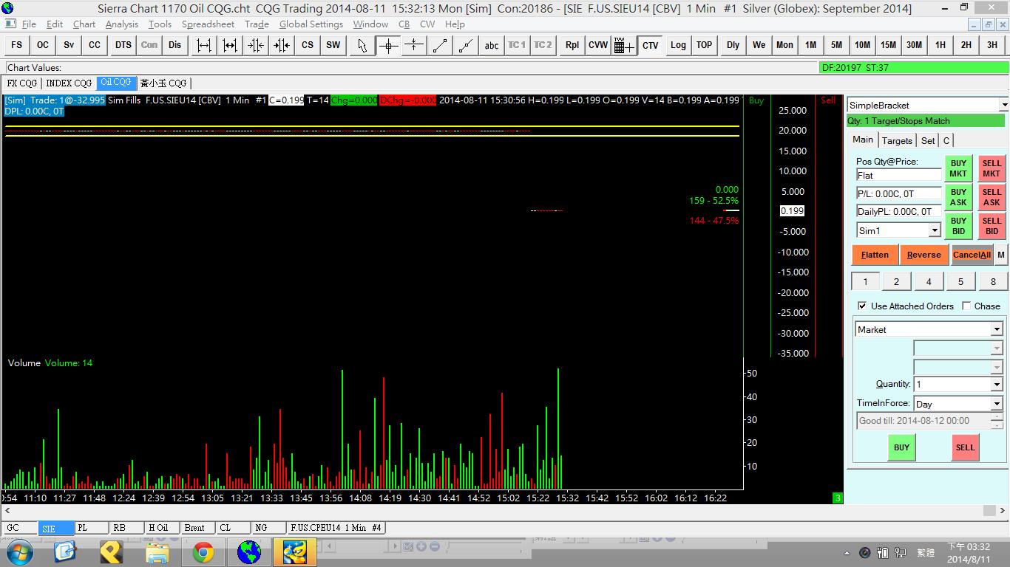Select the abc text drawing tool

tap(492, 45)
